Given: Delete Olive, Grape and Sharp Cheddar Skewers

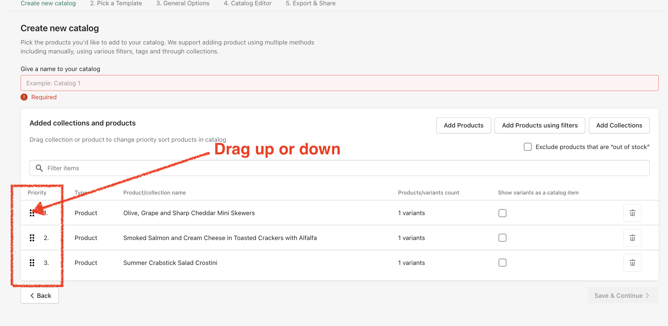Looking at the screenshot, I should coord(632,213).
